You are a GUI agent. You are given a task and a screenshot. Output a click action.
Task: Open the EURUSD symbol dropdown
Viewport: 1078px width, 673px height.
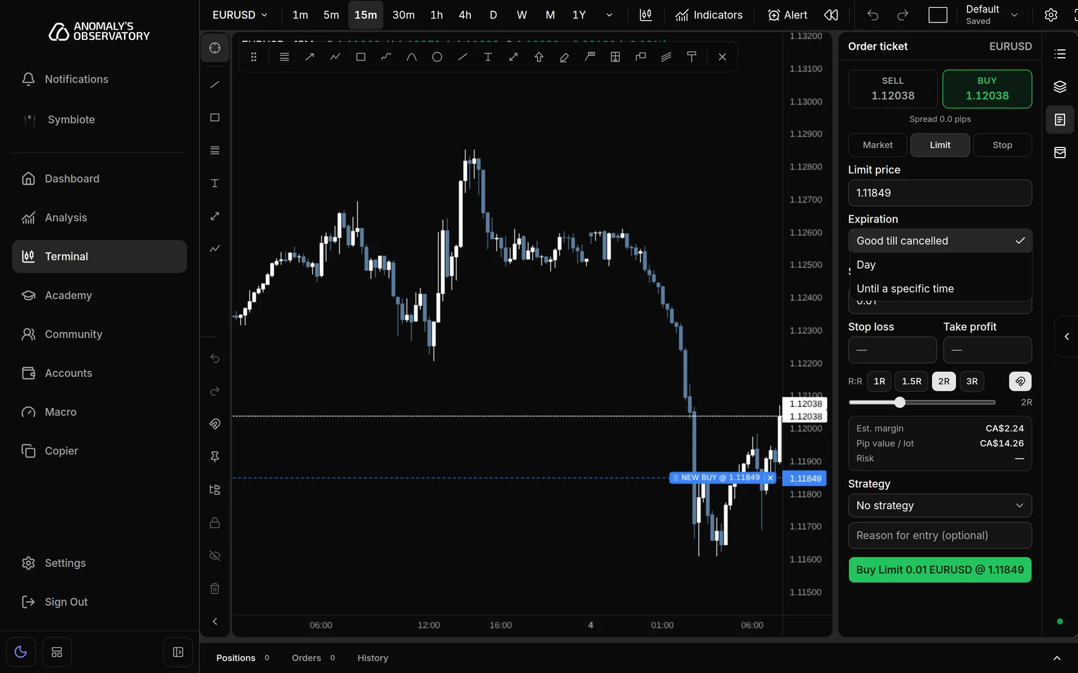click(240, 15)
